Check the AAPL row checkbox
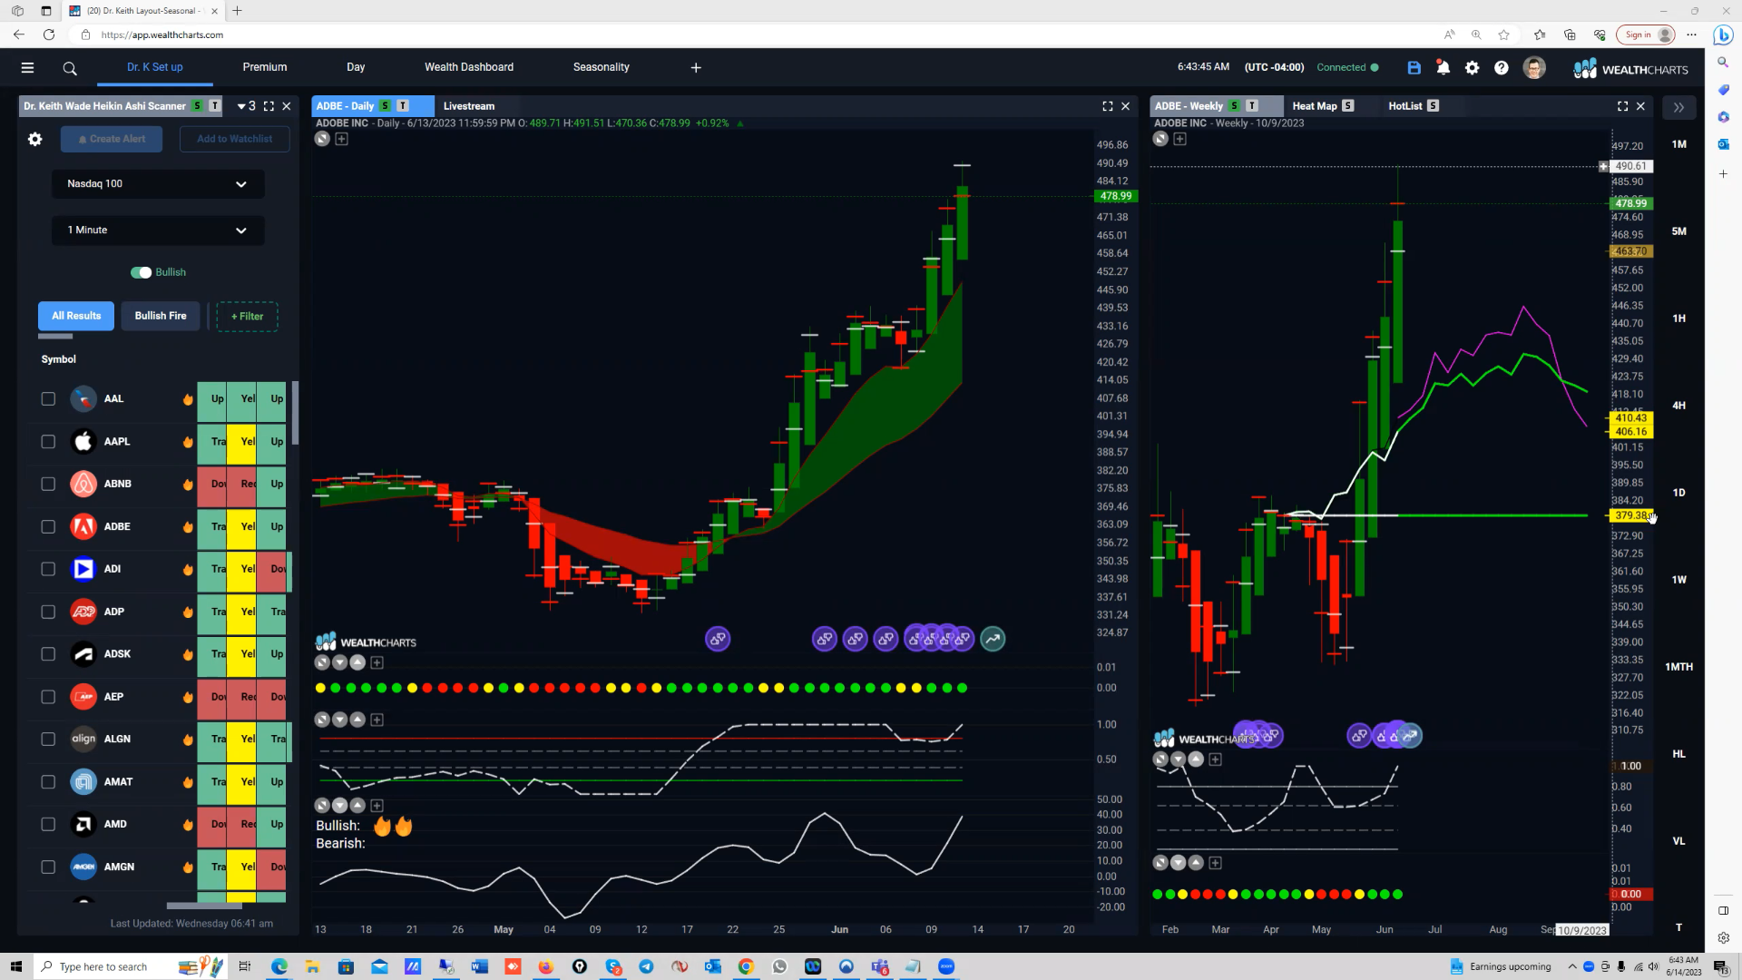1742x980 pixels. (x=48, y=441)
